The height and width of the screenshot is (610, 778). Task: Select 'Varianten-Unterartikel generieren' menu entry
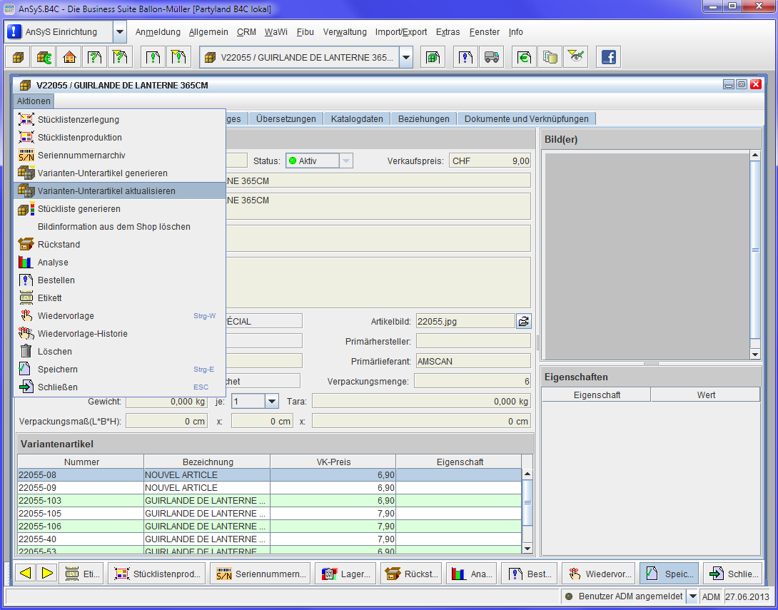click(103, 173)
